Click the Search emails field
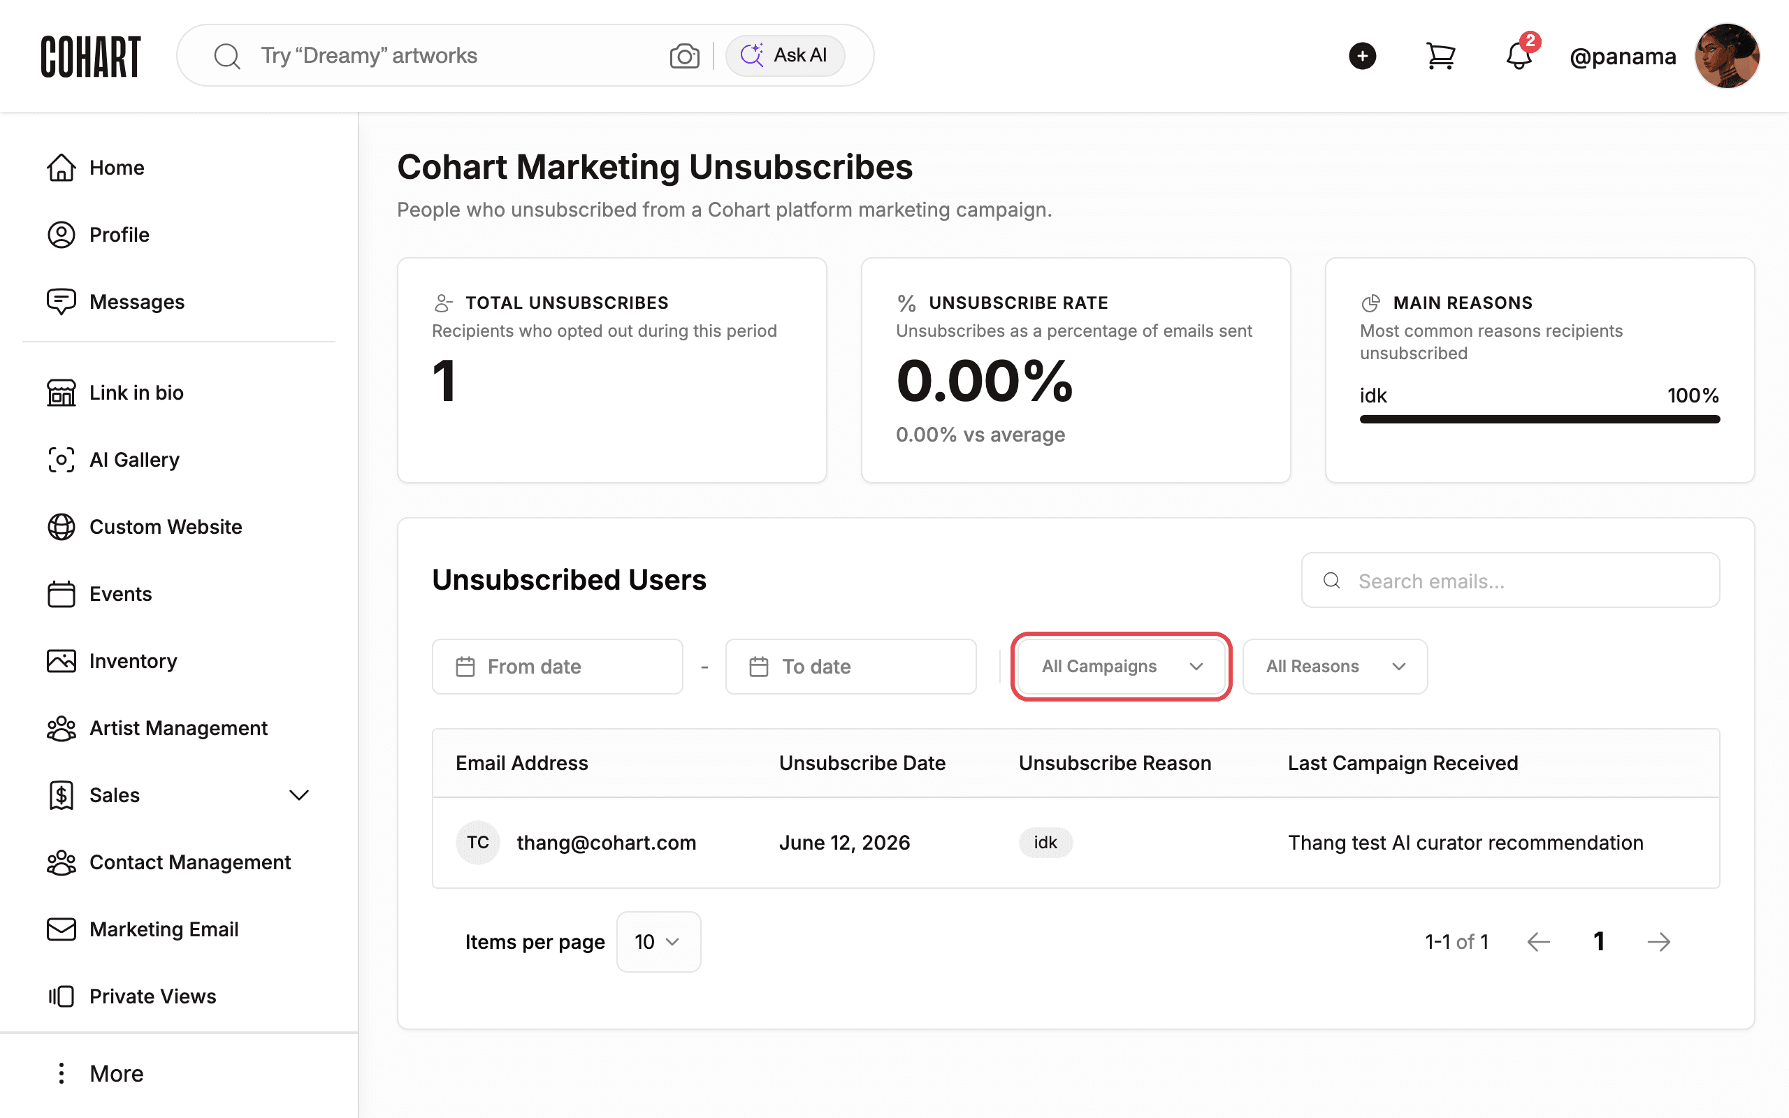The height and width of the screenshot is (1118, 1789). (x=1509, y=581)
